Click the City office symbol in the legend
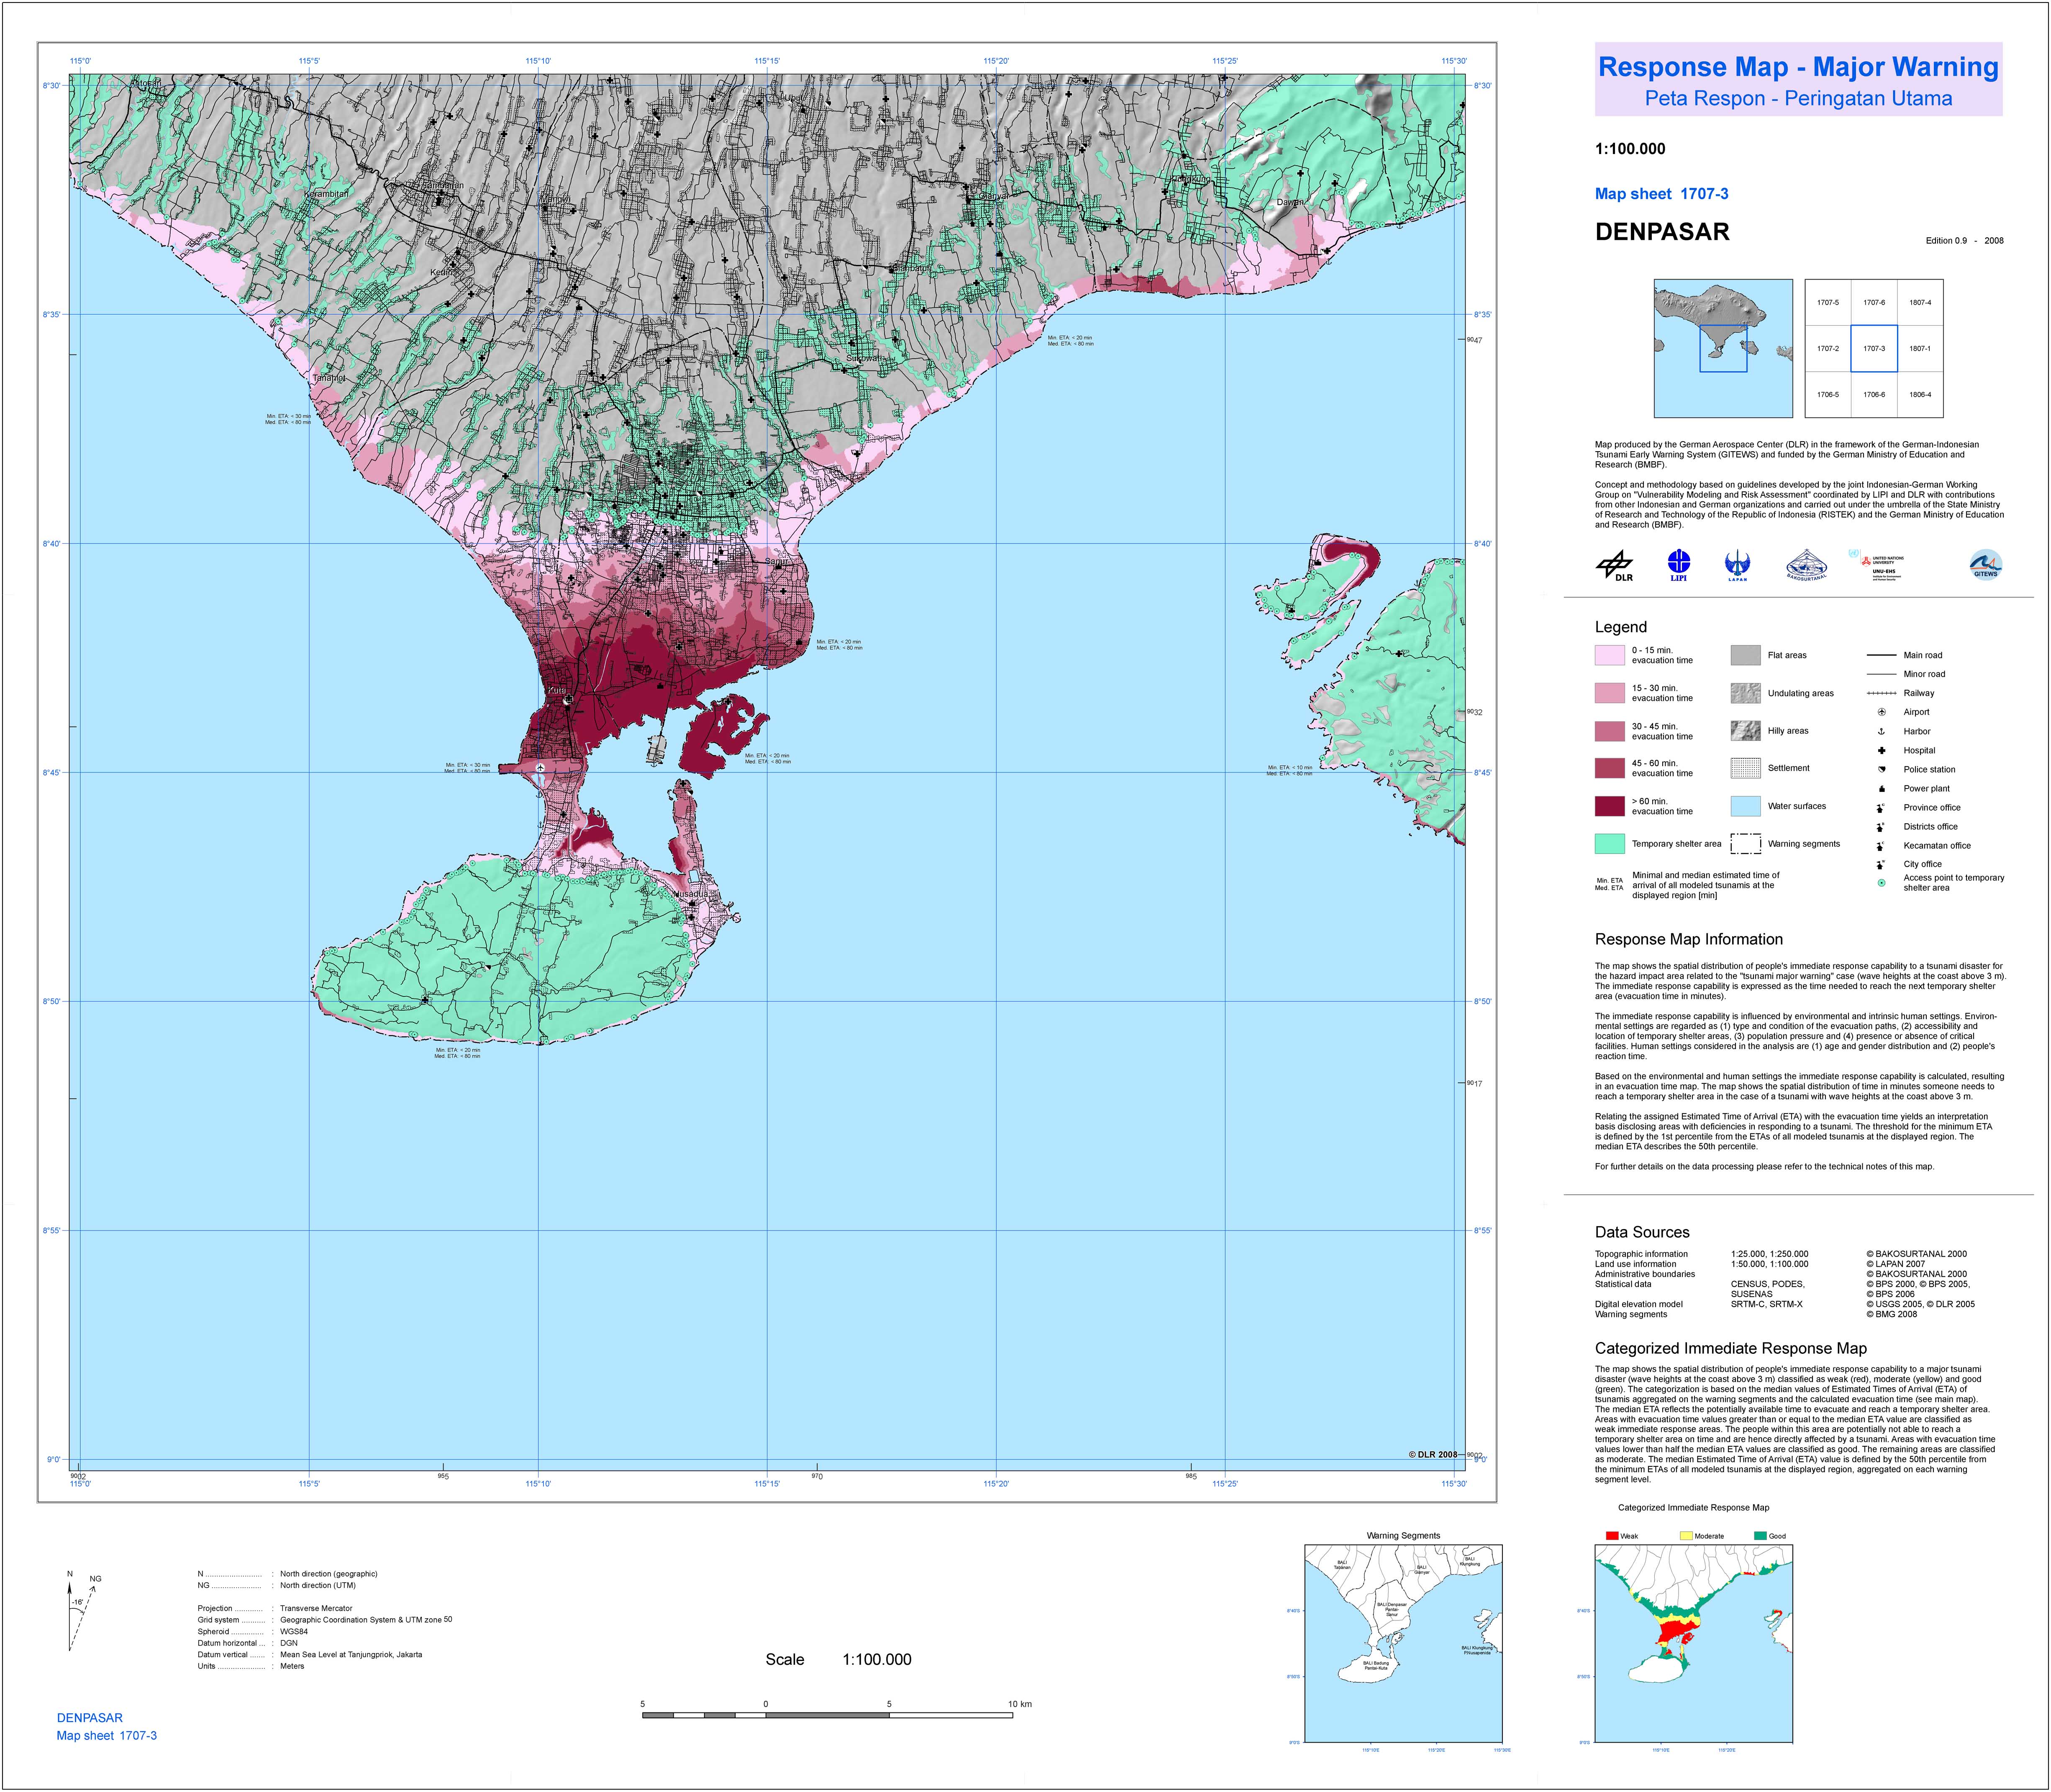Screen dimensions: 2051x1792 tap(1881, 864)
